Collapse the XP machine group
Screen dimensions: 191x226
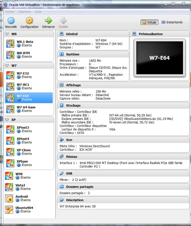[x=7, y=120]
